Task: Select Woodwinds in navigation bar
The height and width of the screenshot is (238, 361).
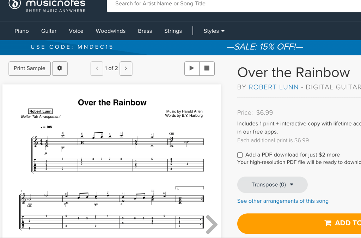Action: [x=110, y=31]
